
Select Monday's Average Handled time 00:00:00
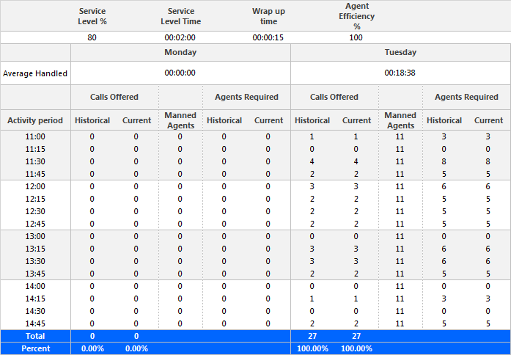click(180, 73)
